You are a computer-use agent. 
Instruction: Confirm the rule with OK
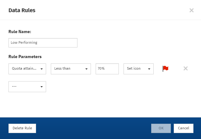[161, 128]
